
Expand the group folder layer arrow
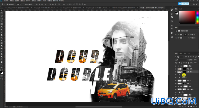[x=178, y=92]
